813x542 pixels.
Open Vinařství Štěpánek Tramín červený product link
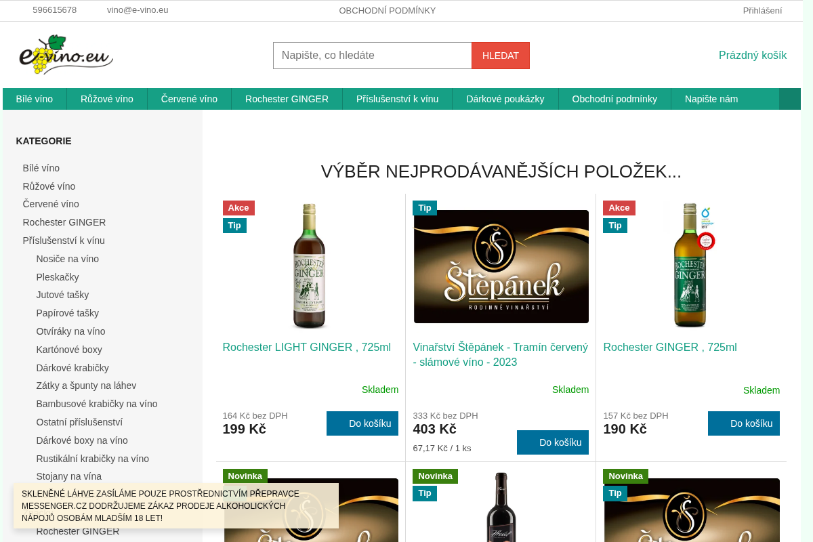coord(501,355)
